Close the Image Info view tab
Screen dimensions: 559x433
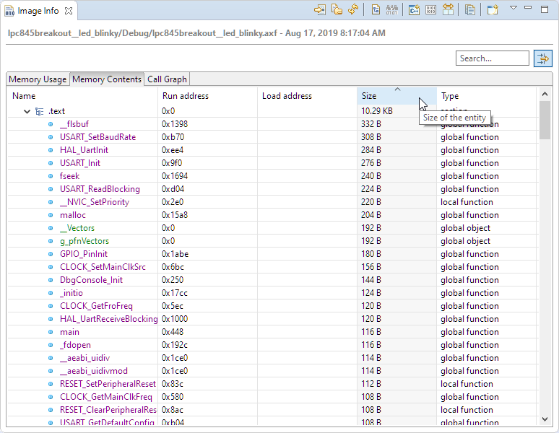pyautogui.click(x=68, y=12)
